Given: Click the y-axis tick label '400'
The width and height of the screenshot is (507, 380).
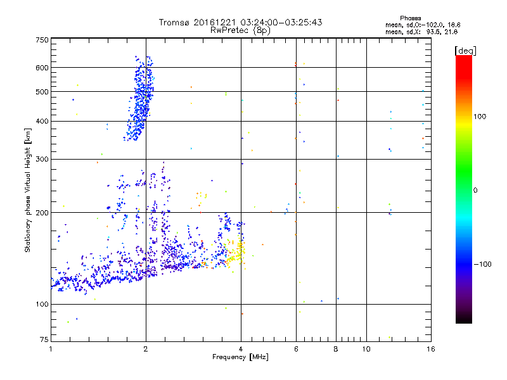Looking at the screenshot, I should (42, 121).
